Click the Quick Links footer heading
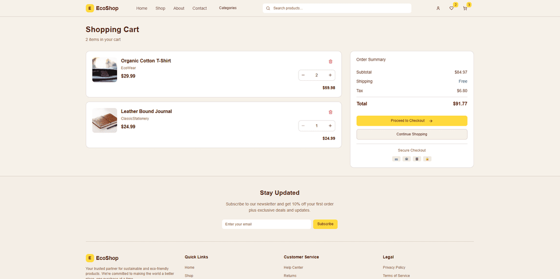This screenshot has width=560, height=279. [196, 257]
